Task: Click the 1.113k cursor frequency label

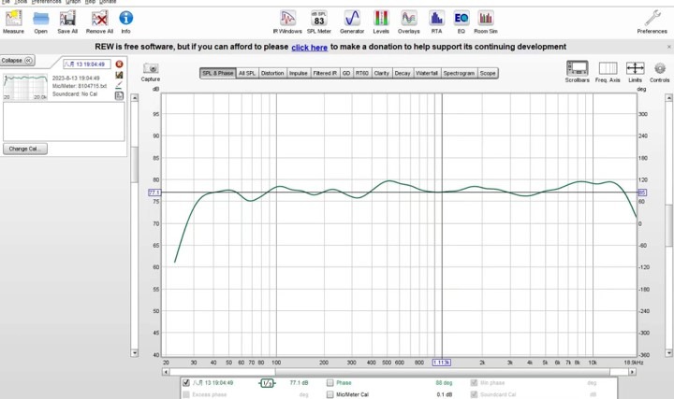Action: (442, 363)
